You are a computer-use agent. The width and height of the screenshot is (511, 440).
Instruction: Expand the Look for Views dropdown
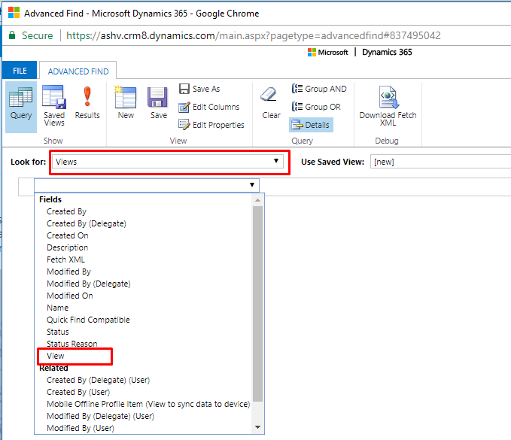168,162
